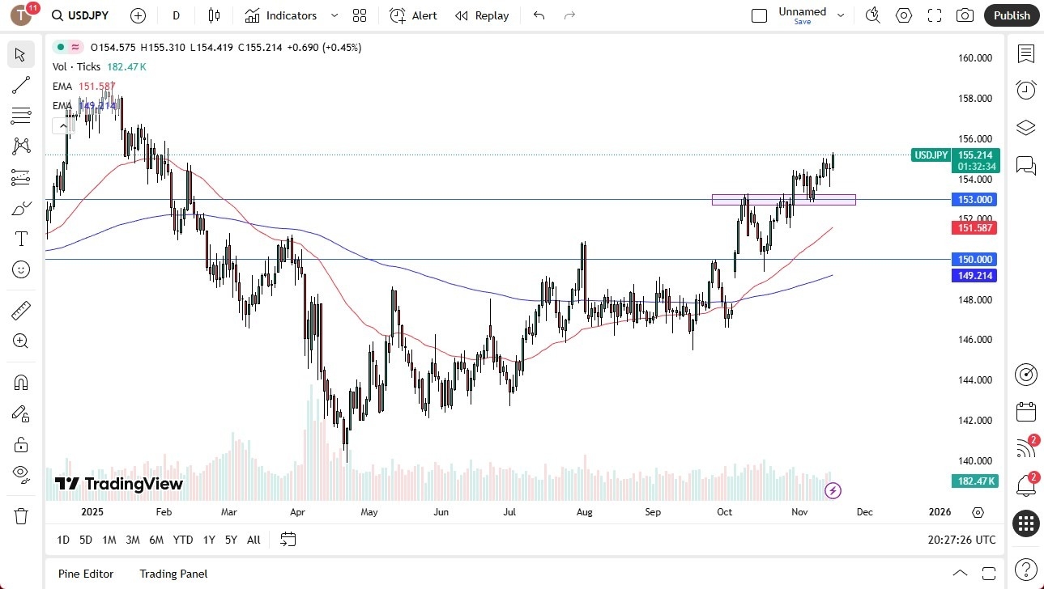Take a chart snapshot with the camera icon

(x=964, y=15)
